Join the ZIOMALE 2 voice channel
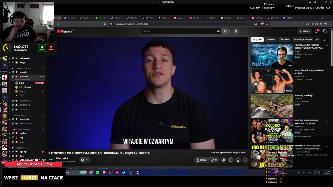Image resolution: width=333 pixels, height=187 pixels. pos(25,105)
